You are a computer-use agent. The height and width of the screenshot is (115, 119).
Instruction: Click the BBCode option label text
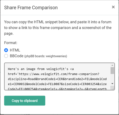(17, 56)
